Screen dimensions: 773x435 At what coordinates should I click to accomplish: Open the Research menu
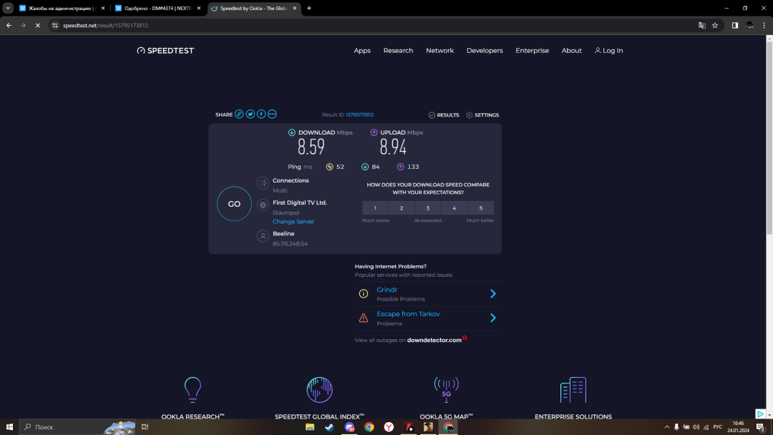coord(399,51)
